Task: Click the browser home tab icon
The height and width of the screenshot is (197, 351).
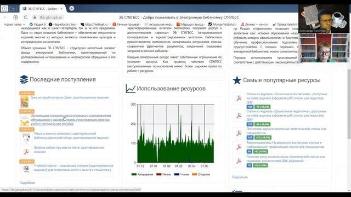Action: (x=4, y=9)
